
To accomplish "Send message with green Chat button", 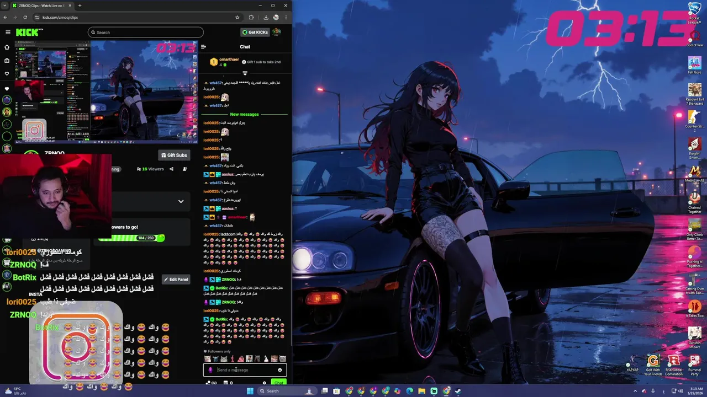I will (x=278, y=383).
